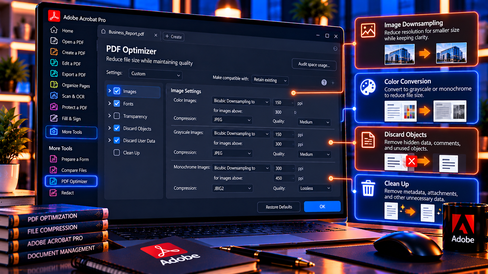This screenshot has height=274, width=488.
Task: Select Prepare a Form menu item
Action: pos(75,159)
